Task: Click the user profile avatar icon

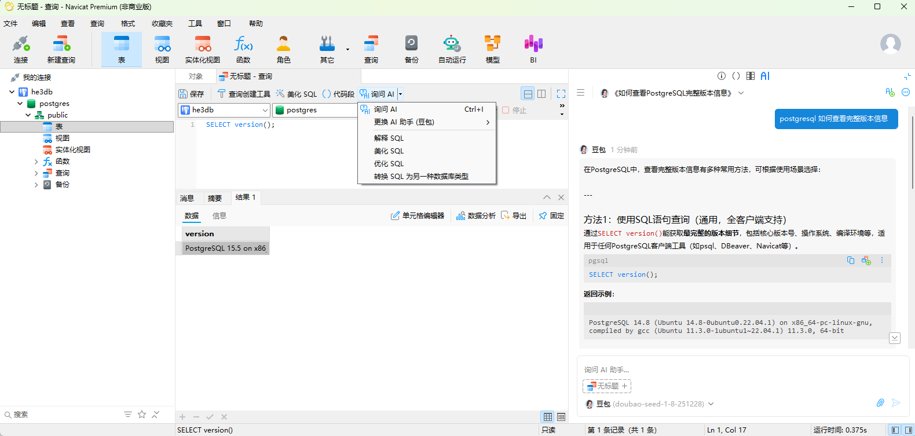Action: (x=891, y=44)
